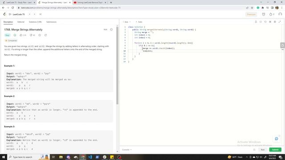The height and width of the screenshot is (160, 285).
Task: Click the Premium button
Action: pyautogui.click(x=251, y=14)
